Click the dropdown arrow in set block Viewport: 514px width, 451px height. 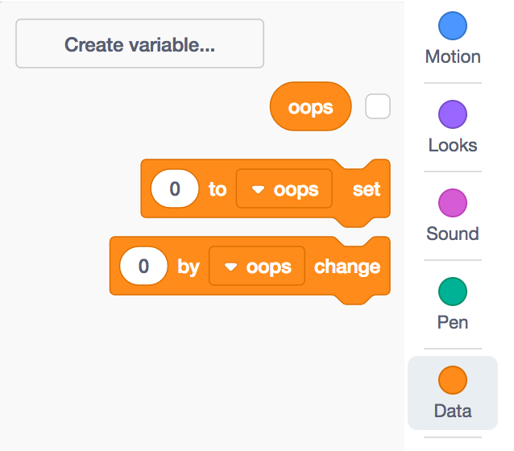(259, 190)
